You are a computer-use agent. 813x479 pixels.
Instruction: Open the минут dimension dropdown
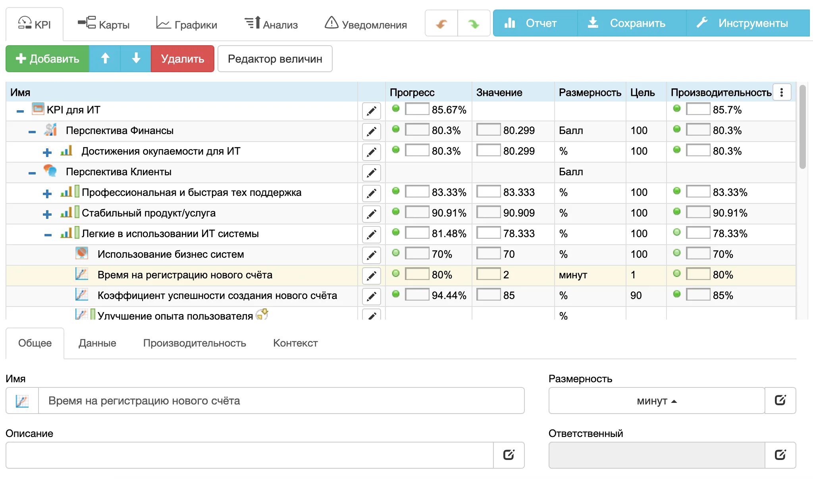(656, 401)
